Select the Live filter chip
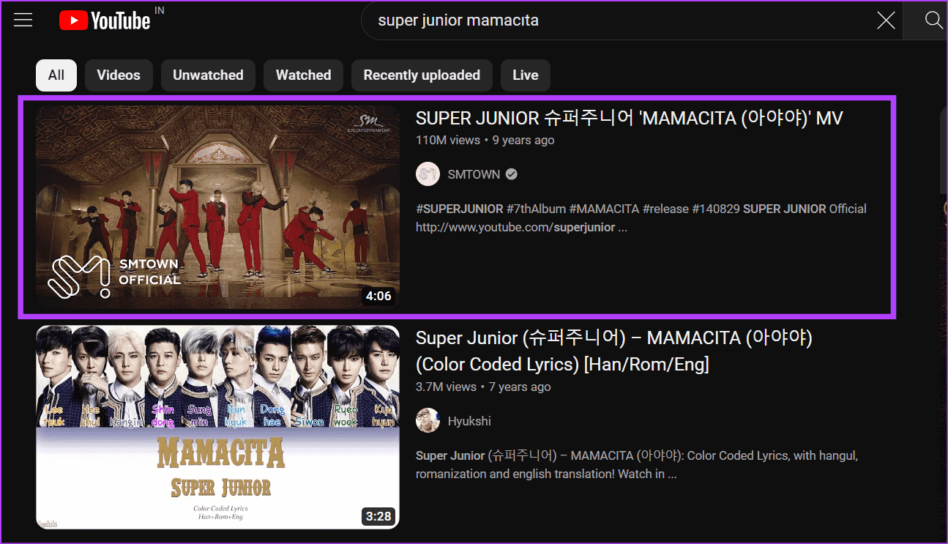 (x=526, y=75)
